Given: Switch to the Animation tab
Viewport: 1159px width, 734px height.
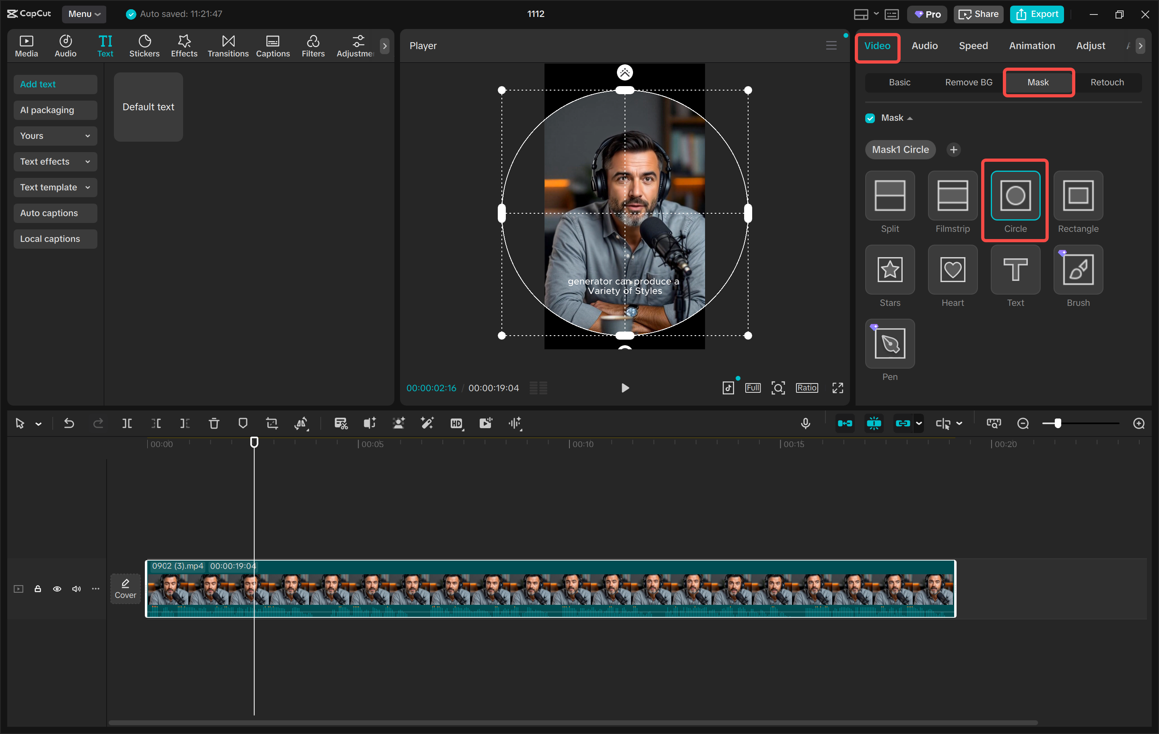Looking at the screenshot, I should click(1031, 46).
